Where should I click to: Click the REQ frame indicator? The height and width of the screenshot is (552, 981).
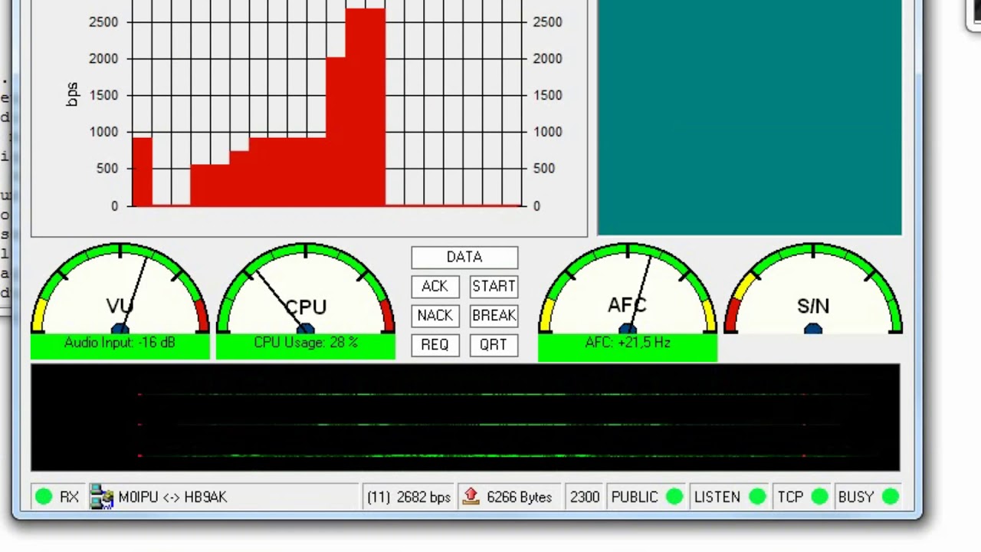point(435,345)
